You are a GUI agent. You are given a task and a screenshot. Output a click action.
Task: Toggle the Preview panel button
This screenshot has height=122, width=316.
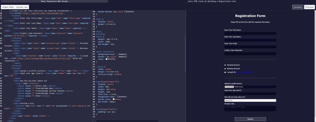pos(309,7)
